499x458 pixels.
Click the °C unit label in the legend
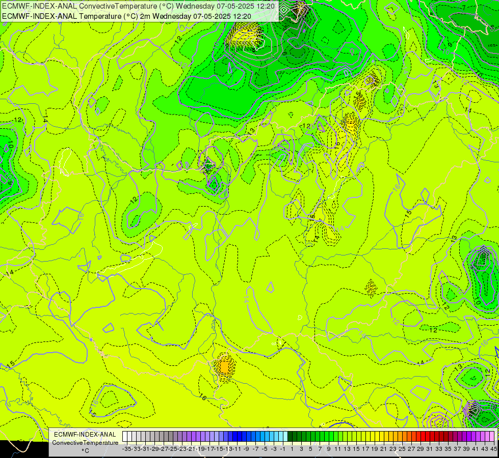tap(85, 451)
